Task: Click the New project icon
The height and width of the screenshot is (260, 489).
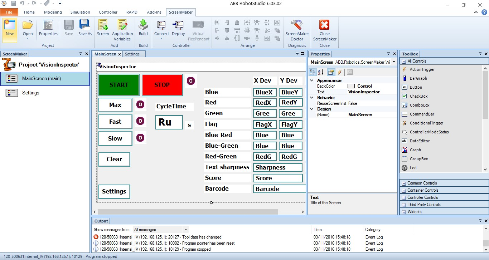Action: 10,25
